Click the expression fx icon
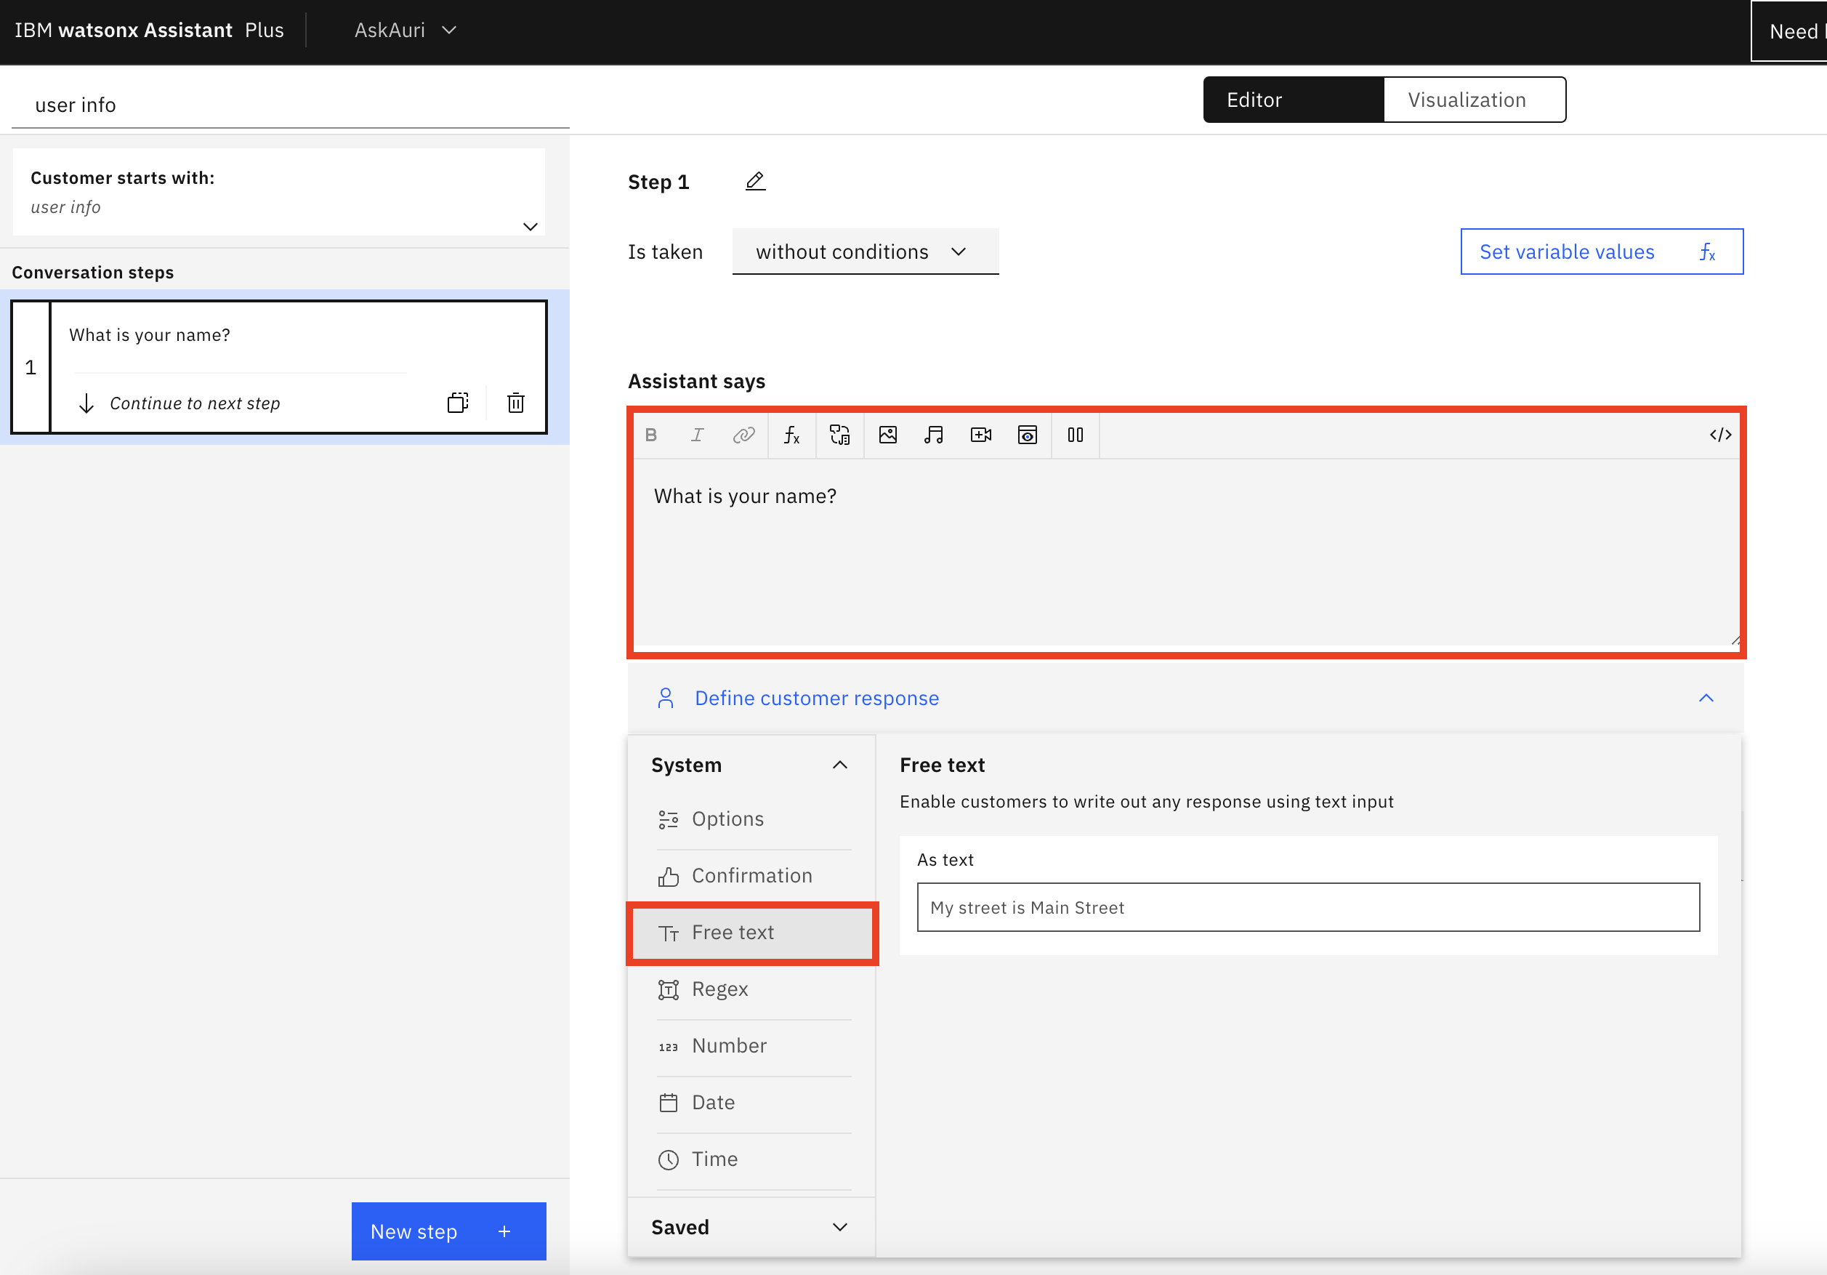 (x=793, y=435)
